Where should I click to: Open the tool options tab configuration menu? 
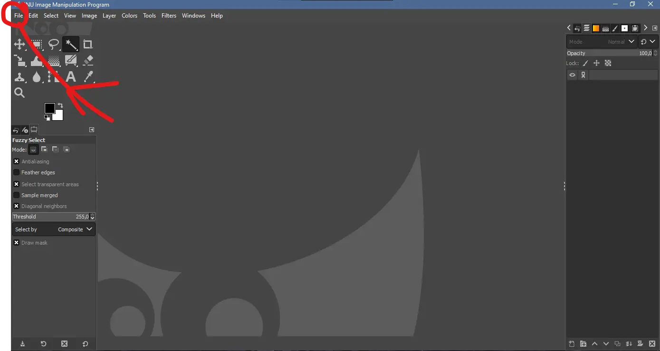(92, 130)
